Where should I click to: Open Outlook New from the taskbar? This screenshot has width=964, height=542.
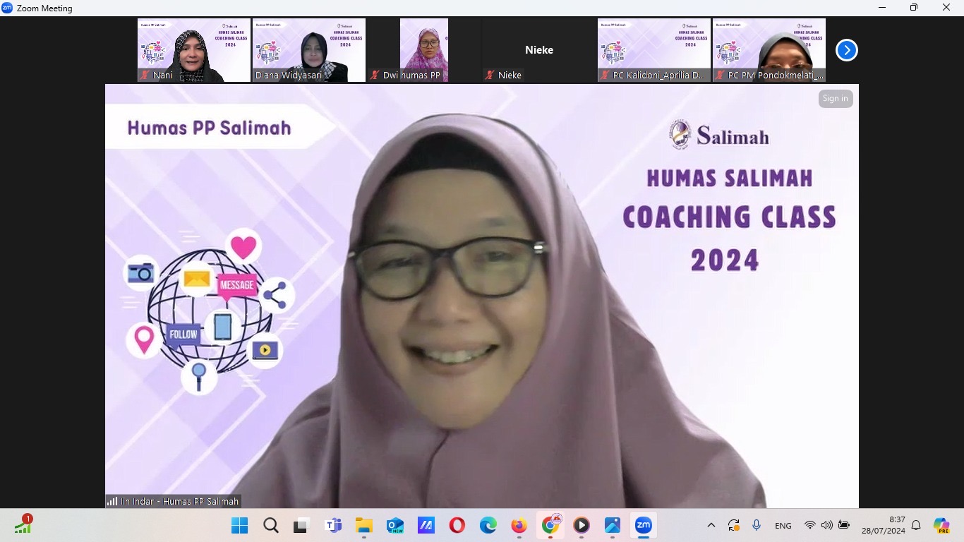tap(395, 526)
